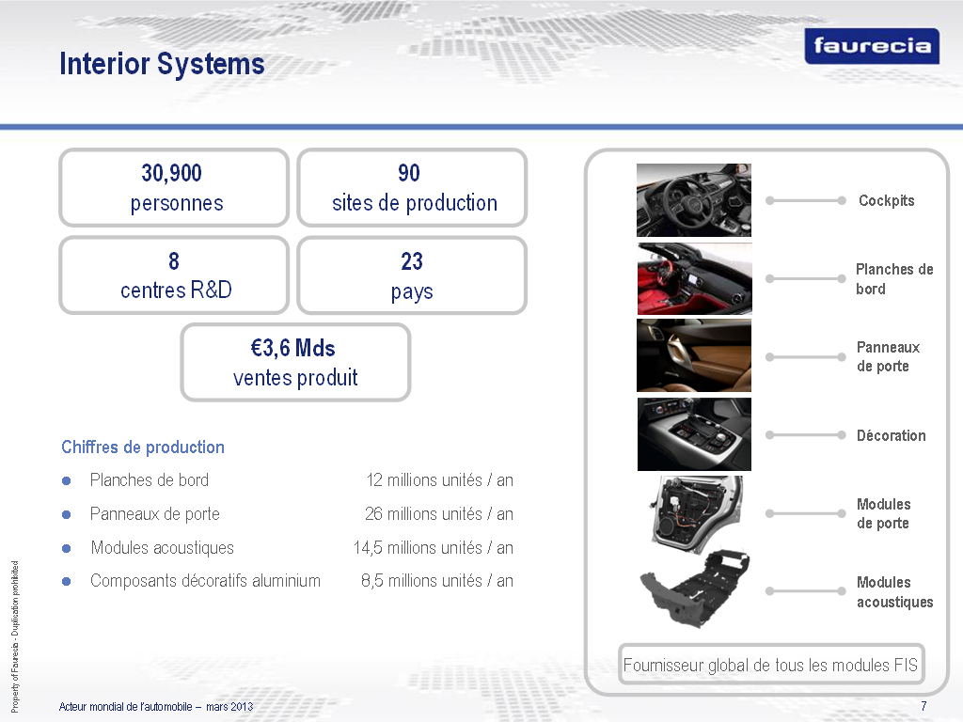This screenshot has height=722, width=963.
Task: Click the Interior Systems slide title
Action: (162, 64)
